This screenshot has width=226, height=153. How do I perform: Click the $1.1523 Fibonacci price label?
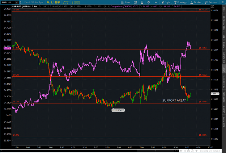(203, 135)
